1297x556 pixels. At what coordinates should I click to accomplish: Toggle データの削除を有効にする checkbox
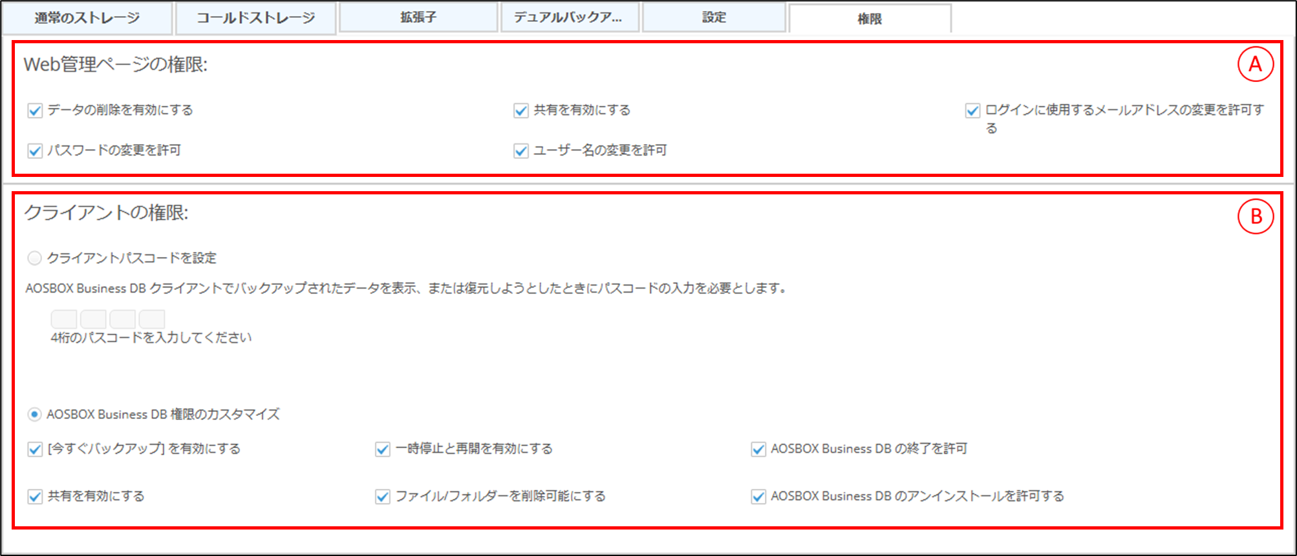[35, 110]
